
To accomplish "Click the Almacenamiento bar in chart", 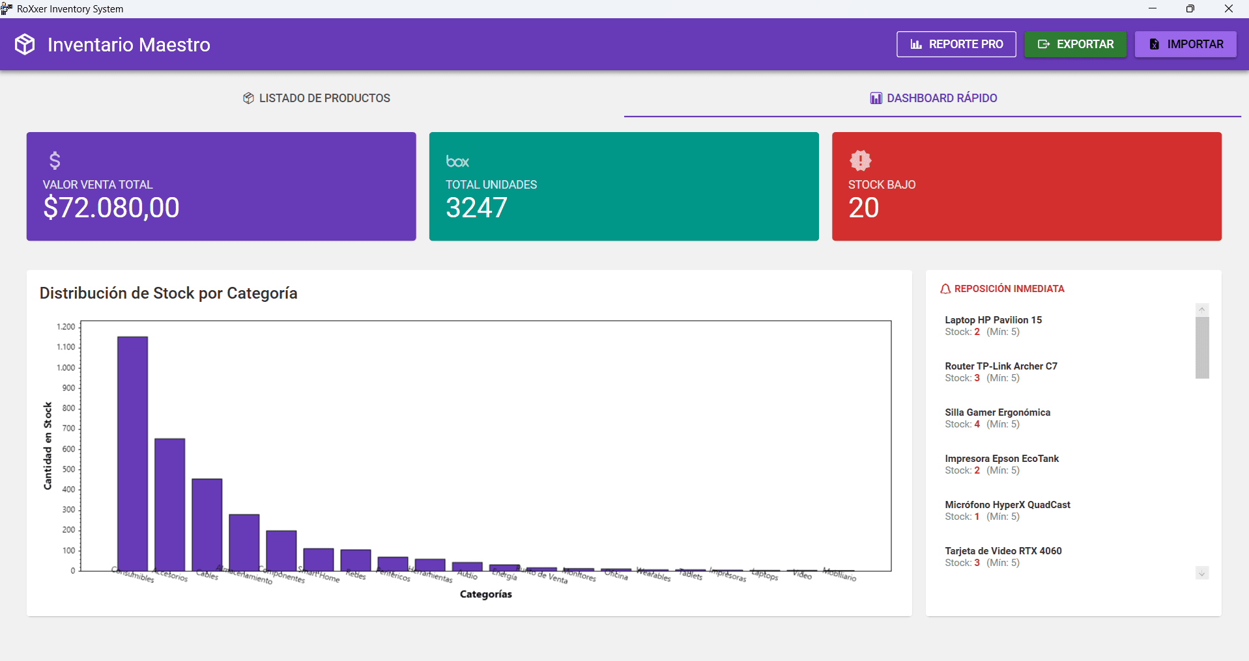I will [244, 543].
